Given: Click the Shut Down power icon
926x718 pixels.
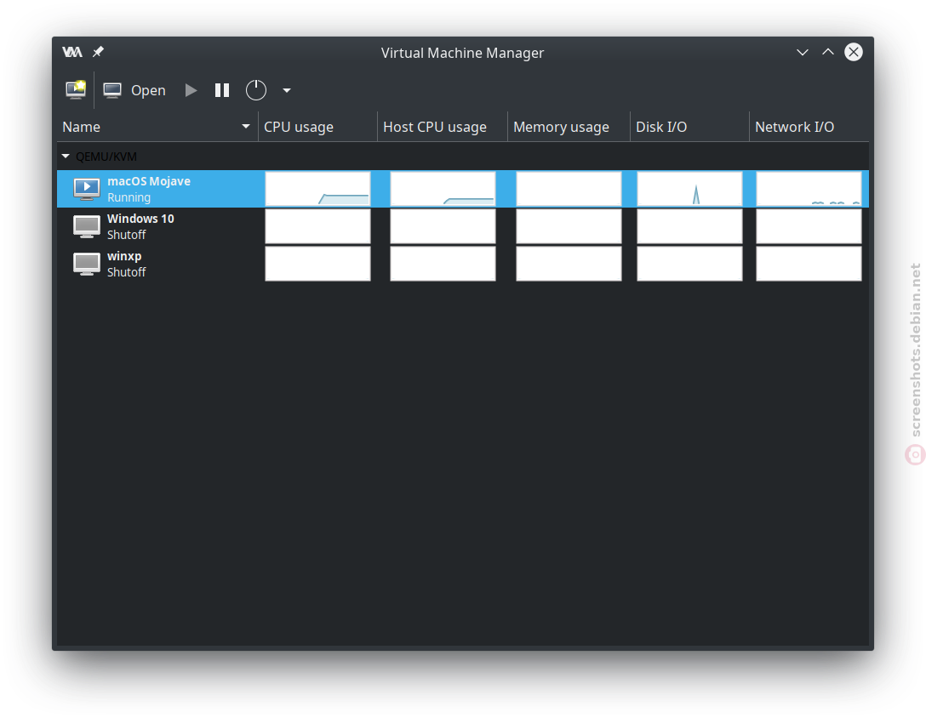Looking at the screenshot, I should [x=255, y=90].
